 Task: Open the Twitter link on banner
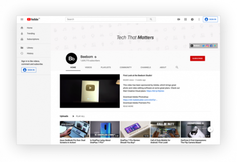(x=203, y=46)
